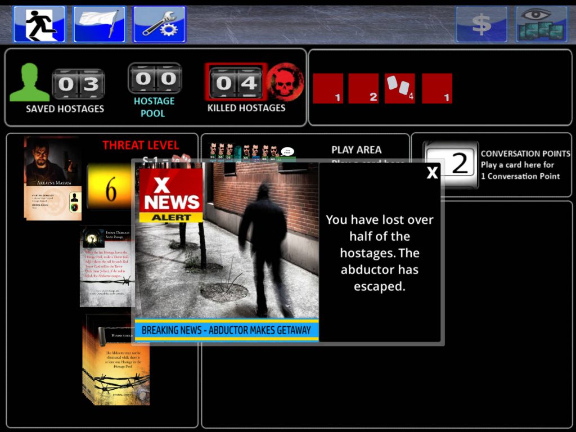
Task: Select the hostage pool counter showing 00
Action: (155, 78)
